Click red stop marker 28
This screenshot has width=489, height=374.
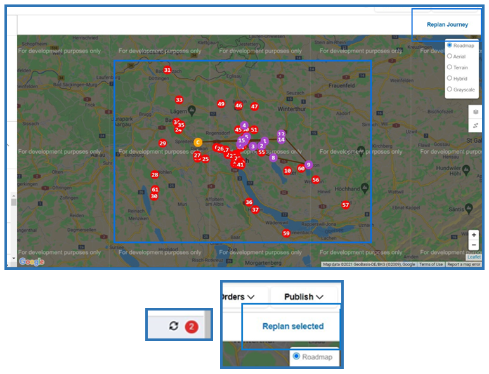155,175
